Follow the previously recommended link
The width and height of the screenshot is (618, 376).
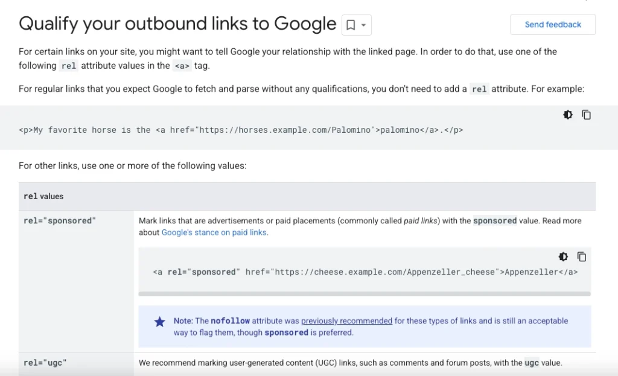[346, 321]
